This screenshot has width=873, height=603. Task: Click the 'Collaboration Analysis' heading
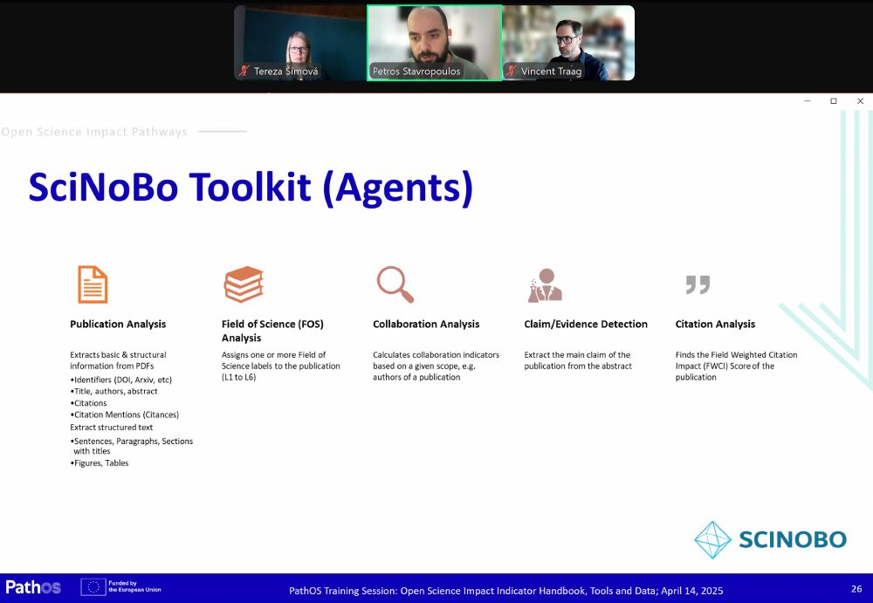pyautogui.click(x=426, y=324)
